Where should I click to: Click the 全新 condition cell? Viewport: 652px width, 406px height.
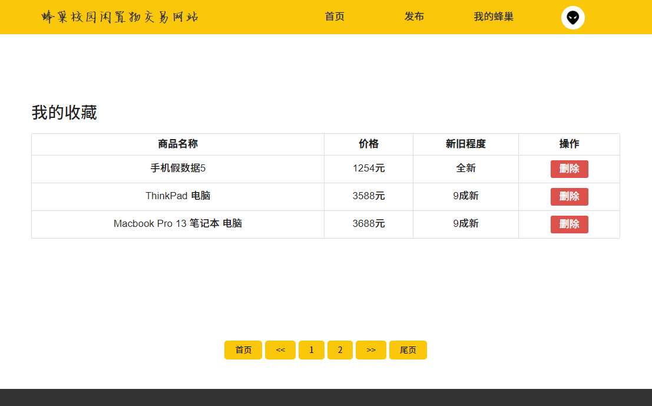pyautogui.click(x=466, y=168)
